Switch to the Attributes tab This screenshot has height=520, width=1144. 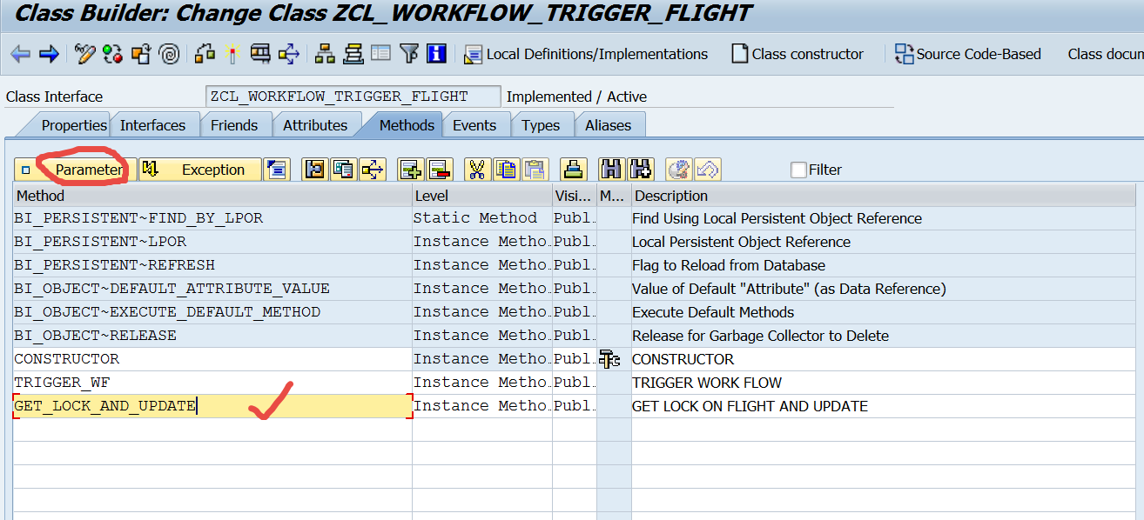315,125
